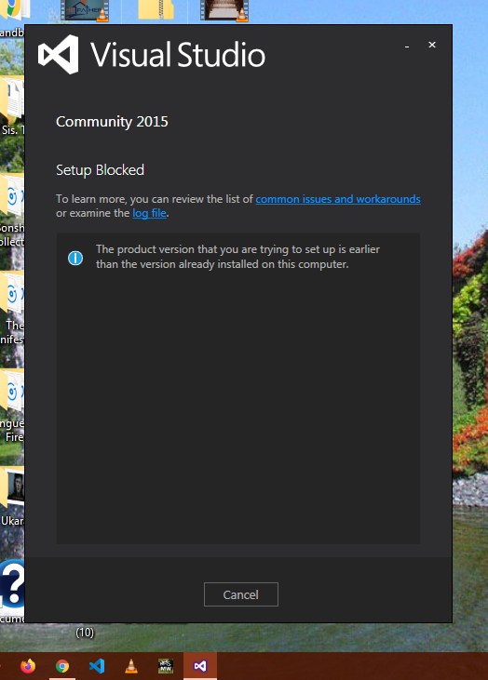Viewport: 488px width, 680px height.
Task: Click the '(10)' label on the desktop
Action: (85, 633)
